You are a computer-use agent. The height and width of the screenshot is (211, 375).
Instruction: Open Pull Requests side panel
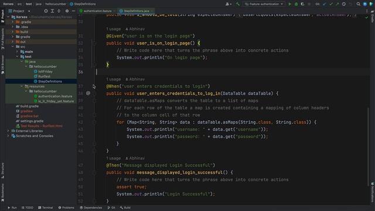[x=2, y=39]
